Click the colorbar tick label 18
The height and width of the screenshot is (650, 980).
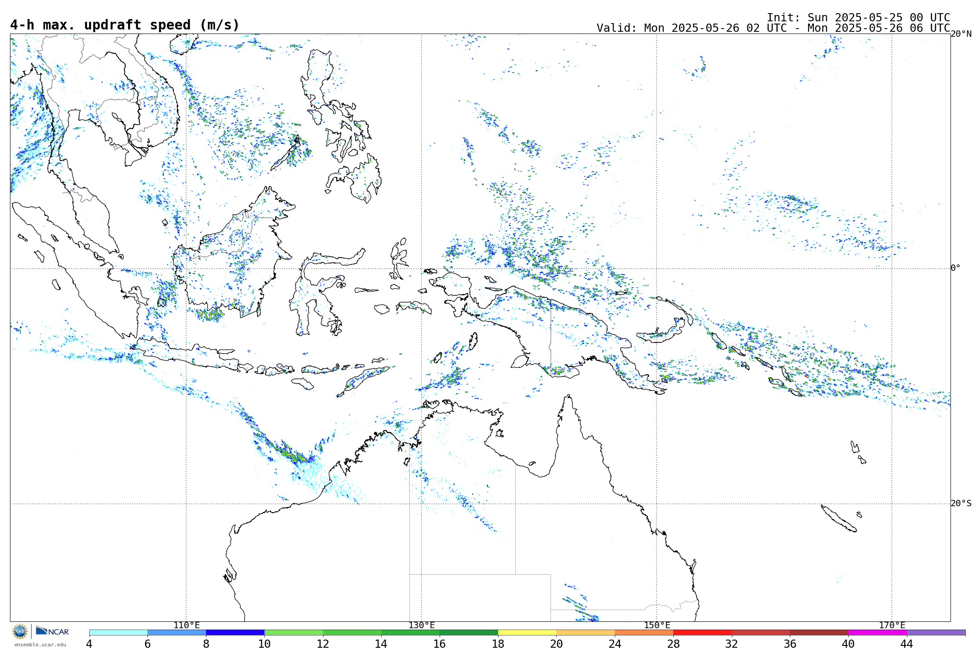click(x=498, y=644)
